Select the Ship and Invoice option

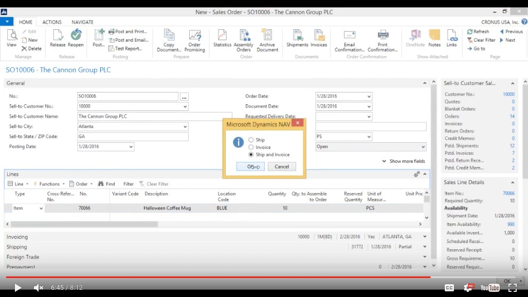click(251, 155)
